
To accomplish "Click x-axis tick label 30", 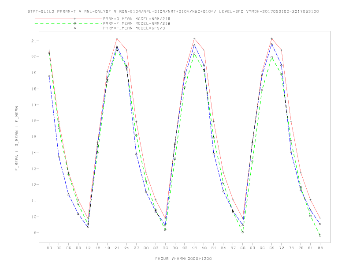I will [146, 248].
